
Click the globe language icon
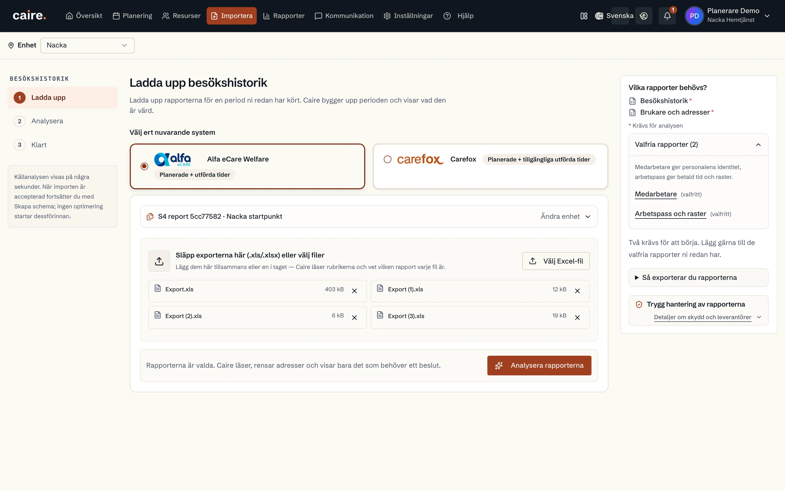coord(599,16)
